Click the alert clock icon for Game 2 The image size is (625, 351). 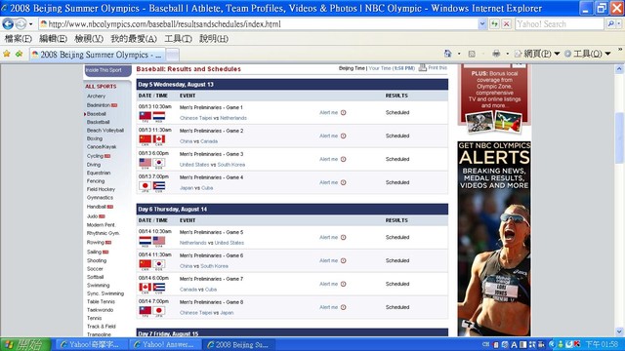pos(343,136)
